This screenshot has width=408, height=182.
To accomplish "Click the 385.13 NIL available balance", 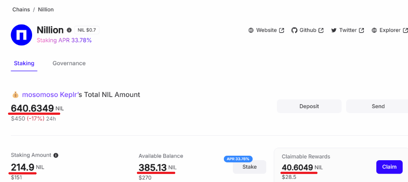I will pyautogui.click(x=157, y=167).
